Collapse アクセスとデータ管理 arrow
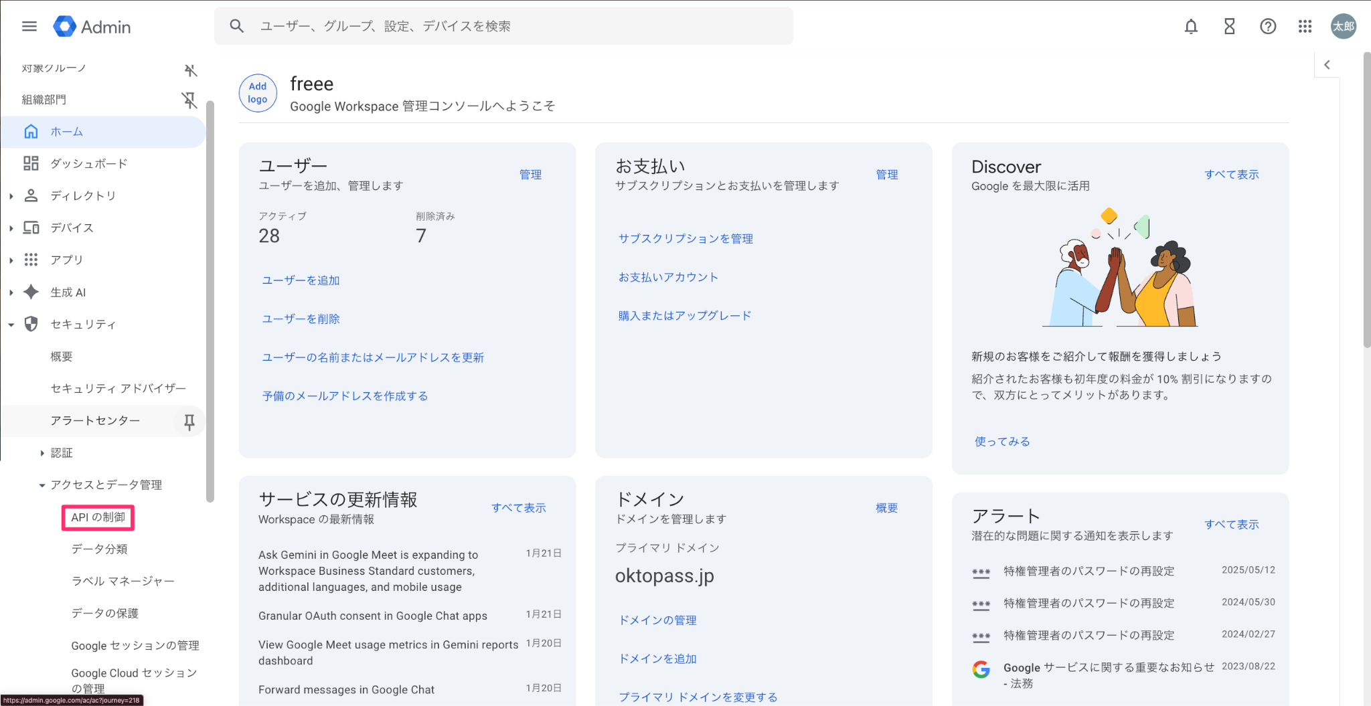The height and width of the screenshot is (706, 1371). [x=42, y=485]
